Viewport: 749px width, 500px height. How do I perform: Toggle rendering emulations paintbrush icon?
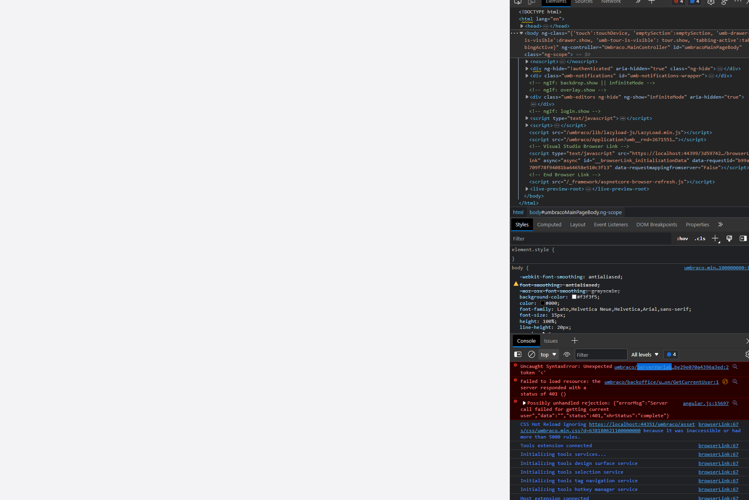[x=729, y=239]
